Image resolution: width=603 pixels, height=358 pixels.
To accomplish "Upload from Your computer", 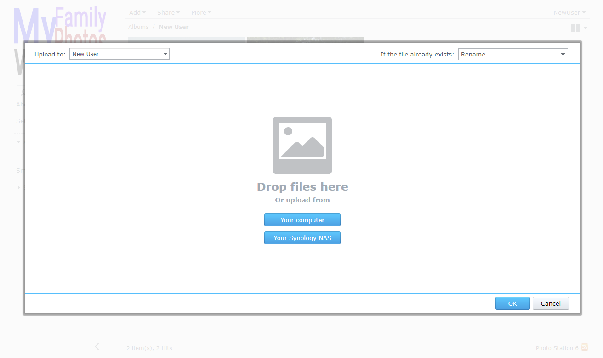I will [302, 220].
